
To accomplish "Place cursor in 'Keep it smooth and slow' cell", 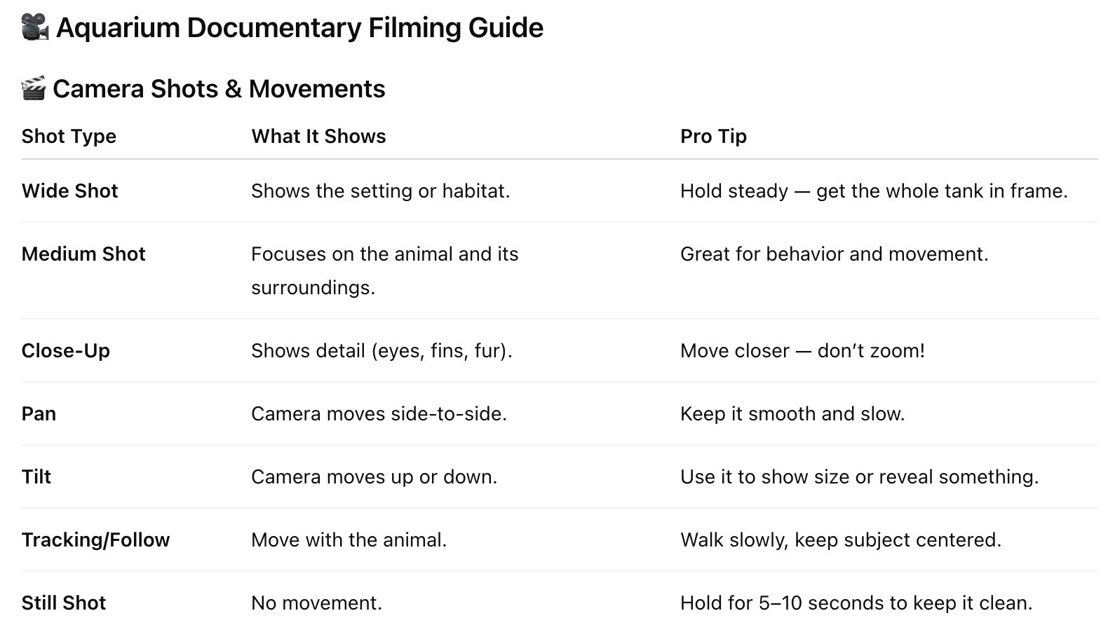I will coord(792,413).
